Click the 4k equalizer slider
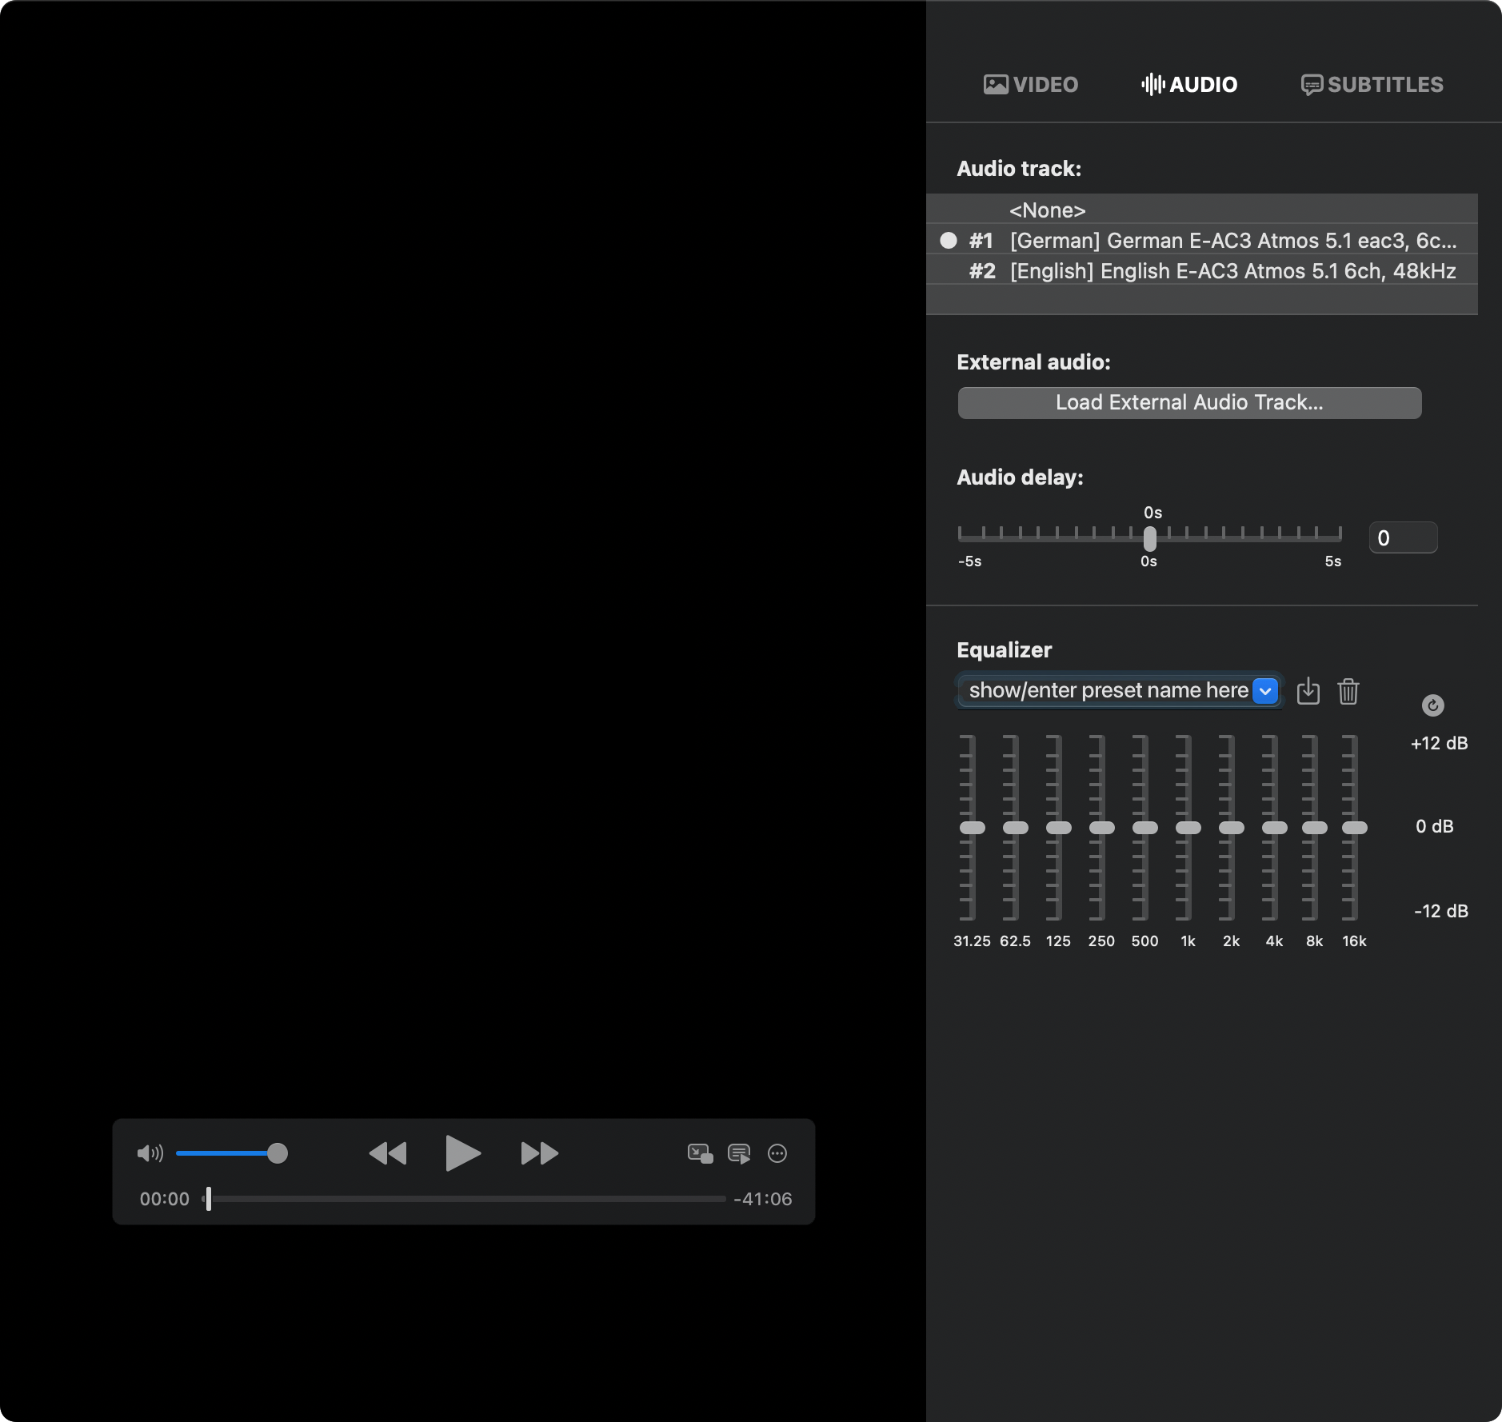The width and height of the screenshot is (1502, 1422). pos(1275,828)
